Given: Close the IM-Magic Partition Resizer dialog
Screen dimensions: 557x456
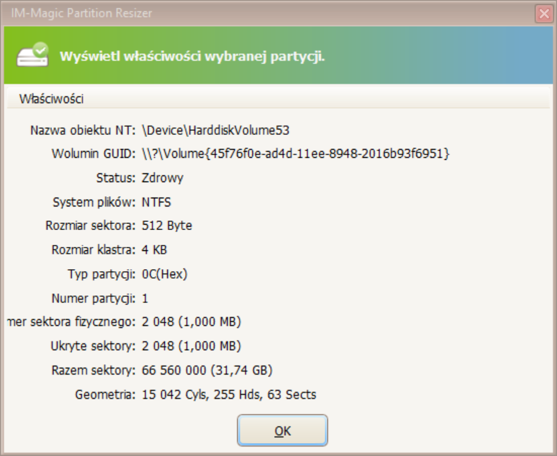Looking at the screenshot, I should coord(544,14).
